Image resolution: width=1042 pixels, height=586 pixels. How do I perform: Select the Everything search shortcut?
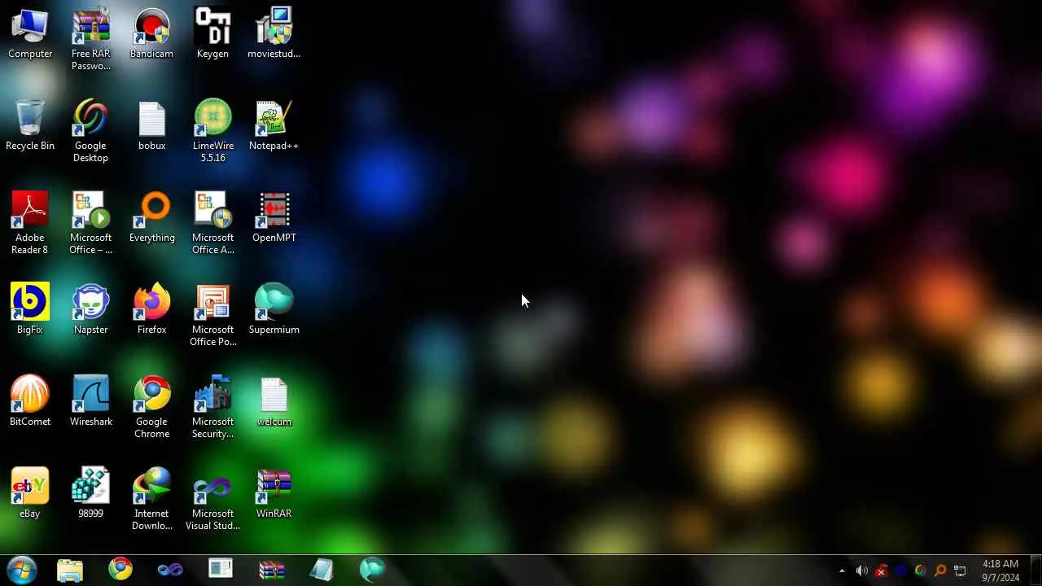pos(151,217)
